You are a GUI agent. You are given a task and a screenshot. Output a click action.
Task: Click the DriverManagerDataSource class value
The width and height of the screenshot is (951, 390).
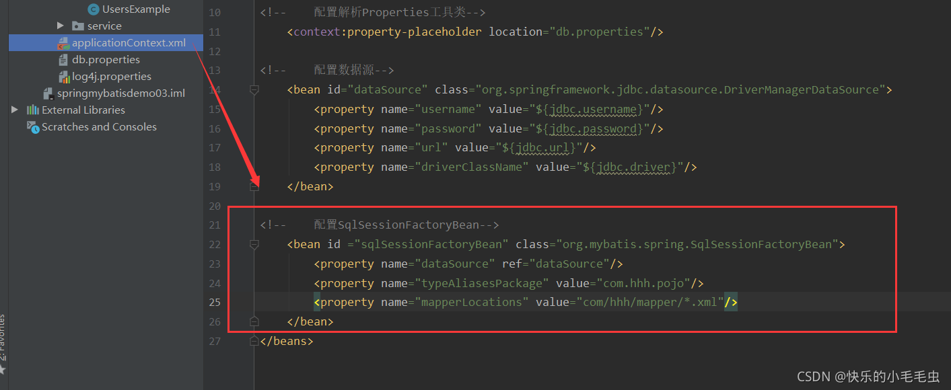pyautogui.click(x=680, y=89)
